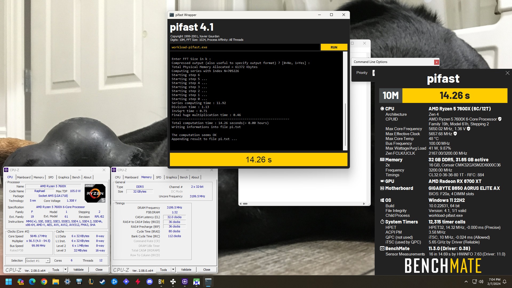Click the RUN button in pifast Wrapper
The image size is (512, 288).
point(334,47)
